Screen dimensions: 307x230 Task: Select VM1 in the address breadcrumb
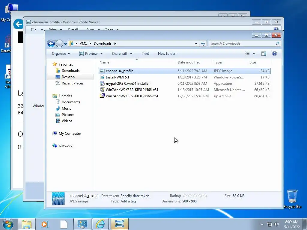(x=83, y=43)
